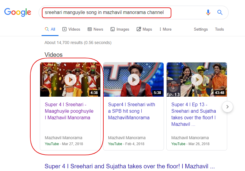245x171 pixels.
Task: Open the Sreehari and Sujatha takes over the floor result
Action: coord(129,166)
